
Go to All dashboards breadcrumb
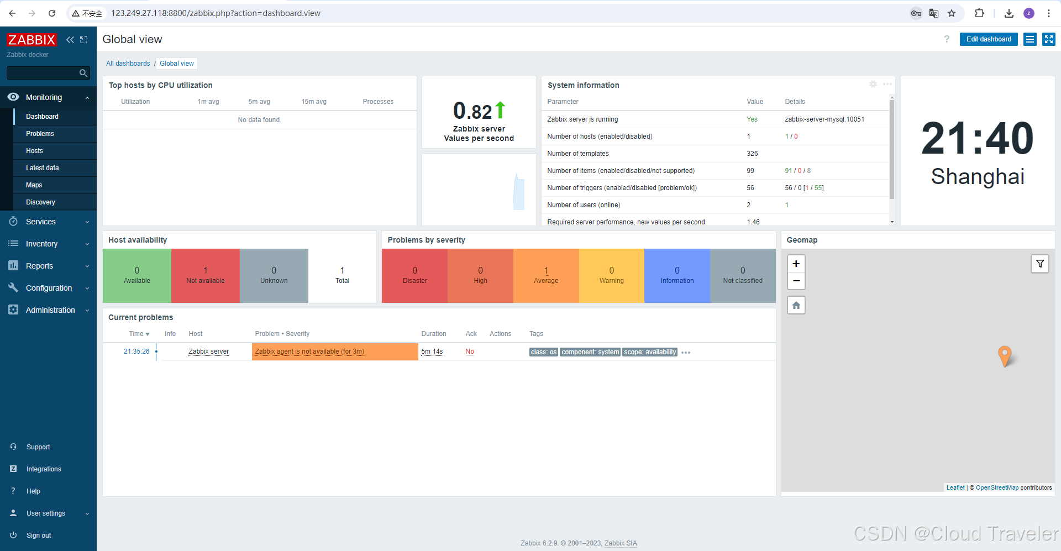pos(128,64)
